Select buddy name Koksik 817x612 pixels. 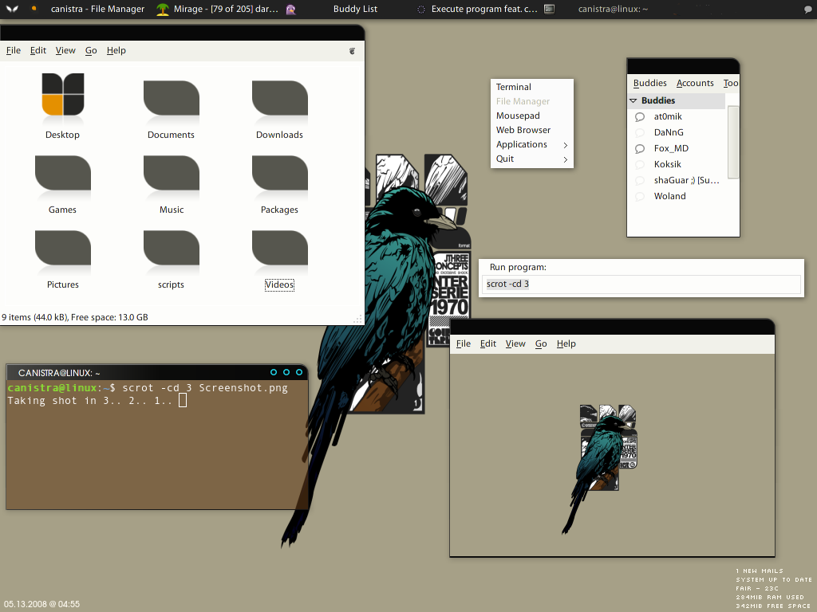(668, 164)
